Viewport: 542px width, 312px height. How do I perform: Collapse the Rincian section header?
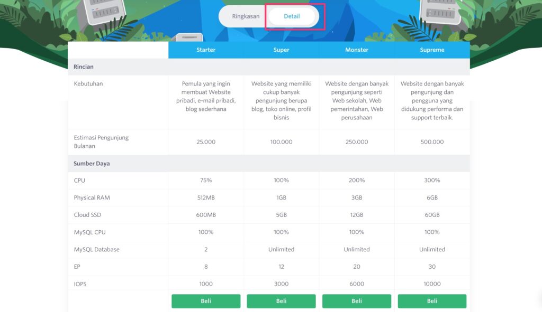coord(84,67)
